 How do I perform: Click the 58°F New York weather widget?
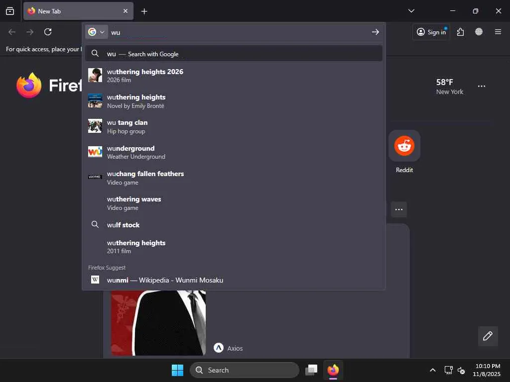pyautogui.click(x=450, y=87)
